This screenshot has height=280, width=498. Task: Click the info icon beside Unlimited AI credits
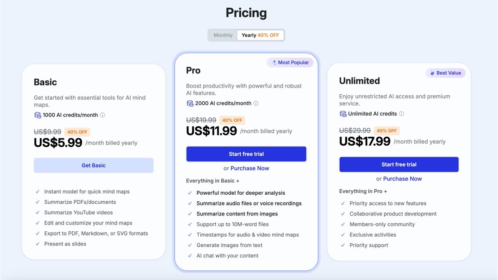tap(401, 114)
